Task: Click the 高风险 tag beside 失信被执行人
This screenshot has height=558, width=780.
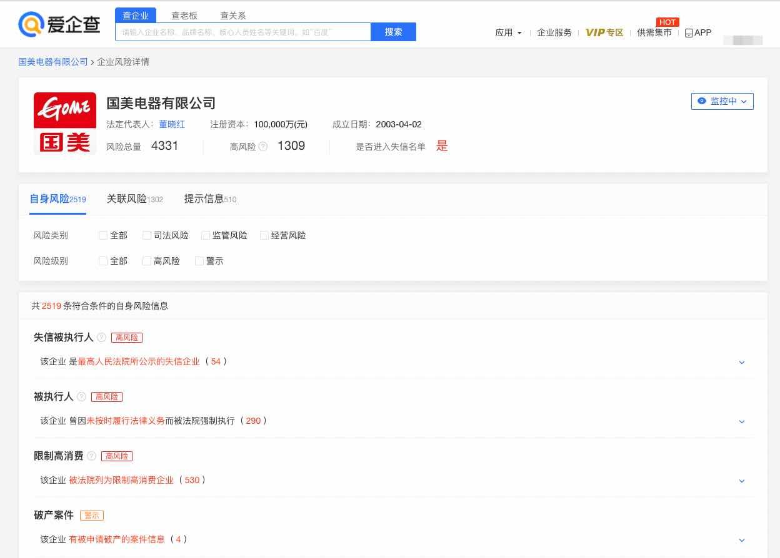Action: tap(127, 338)
